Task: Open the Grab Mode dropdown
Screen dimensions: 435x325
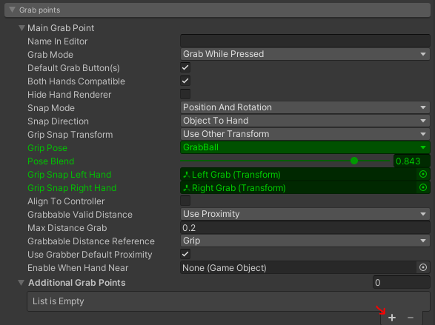Action: coord(305,54)
